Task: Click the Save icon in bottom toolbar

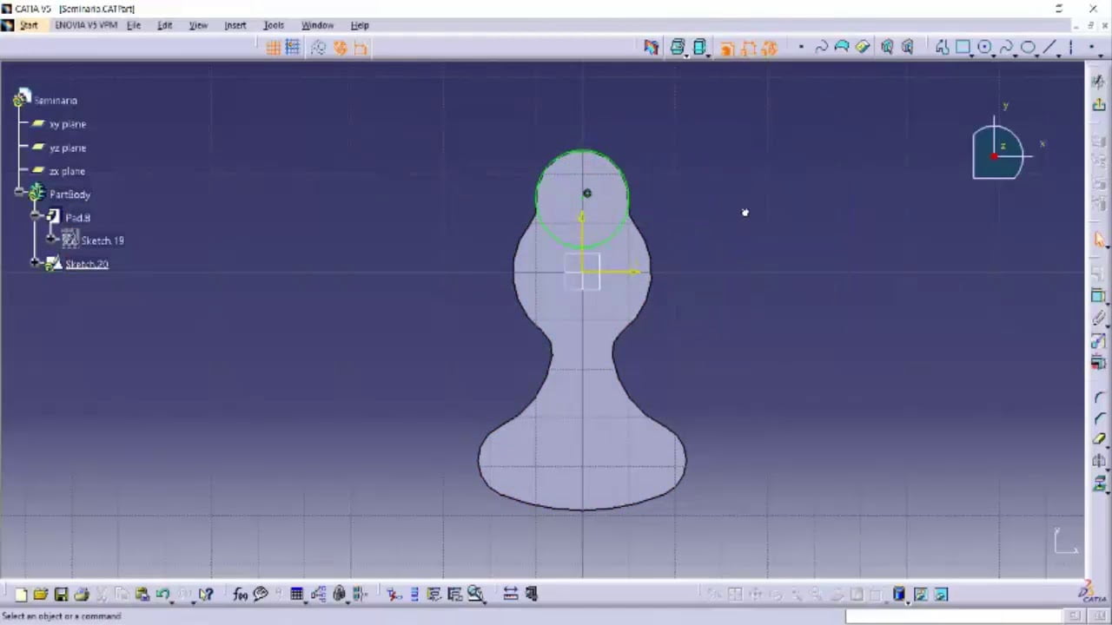Action: [61, 595]
